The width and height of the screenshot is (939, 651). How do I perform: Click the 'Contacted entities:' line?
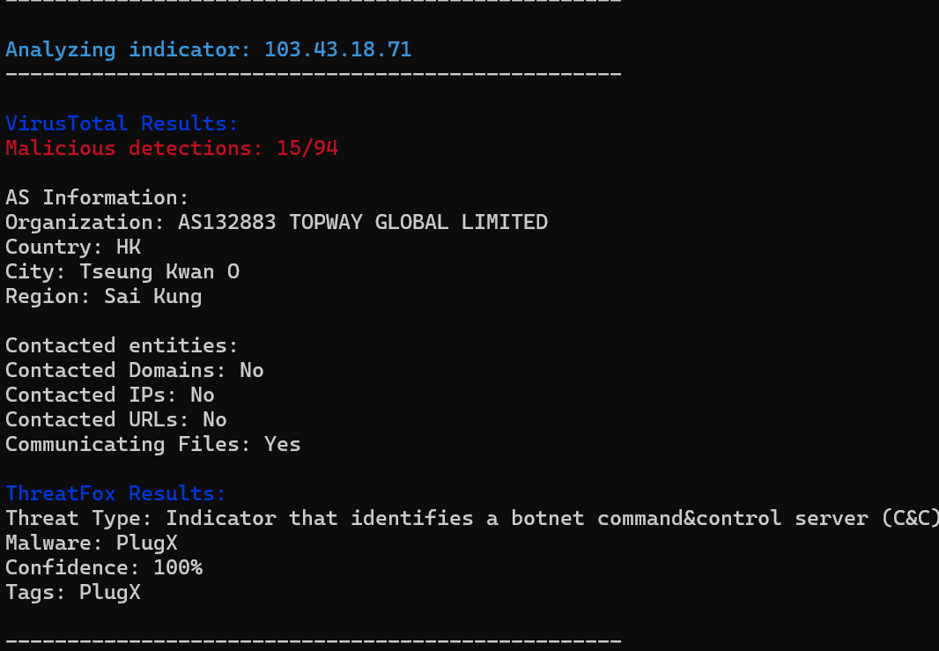click(122, 345)
